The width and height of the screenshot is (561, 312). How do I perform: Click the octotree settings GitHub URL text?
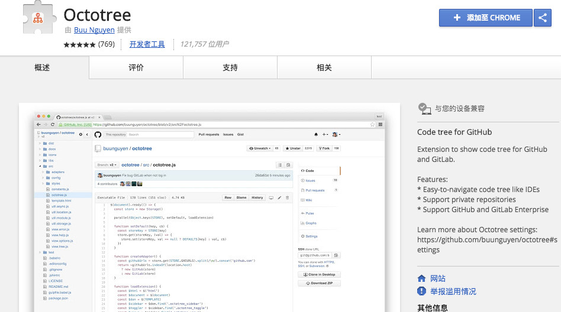point(487,245)
